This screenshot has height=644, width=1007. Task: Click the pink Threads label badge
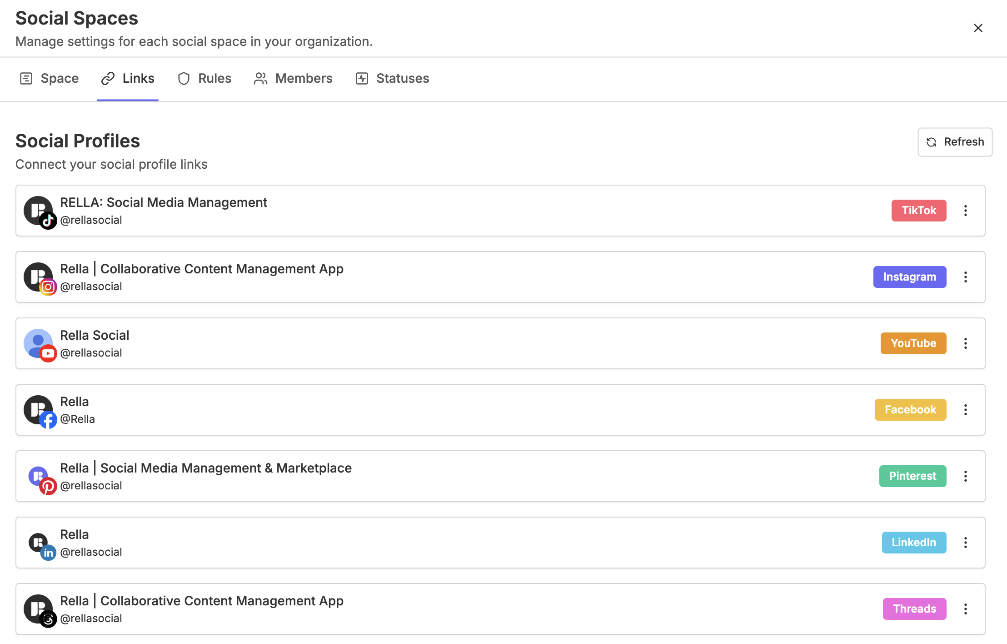pyautogui.click(x=914, y=609)
